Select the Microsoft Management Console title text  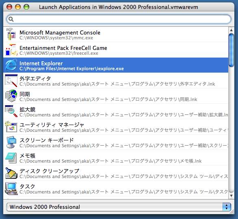tap(60, 32)
